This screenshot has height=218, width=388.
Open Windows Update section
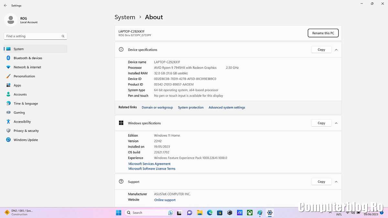coord(26,140)
